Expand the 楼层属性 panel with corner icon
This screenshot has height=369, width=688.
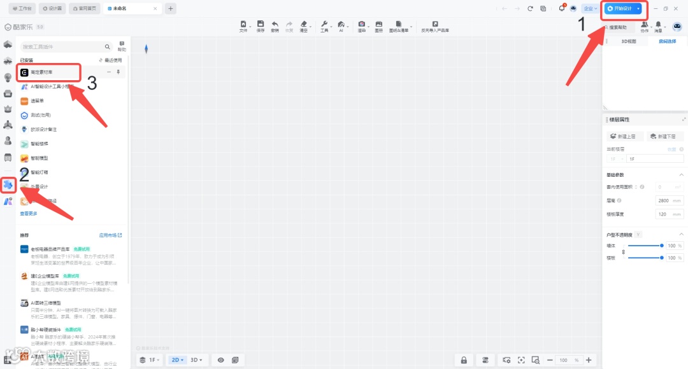[x=683, y=119]
